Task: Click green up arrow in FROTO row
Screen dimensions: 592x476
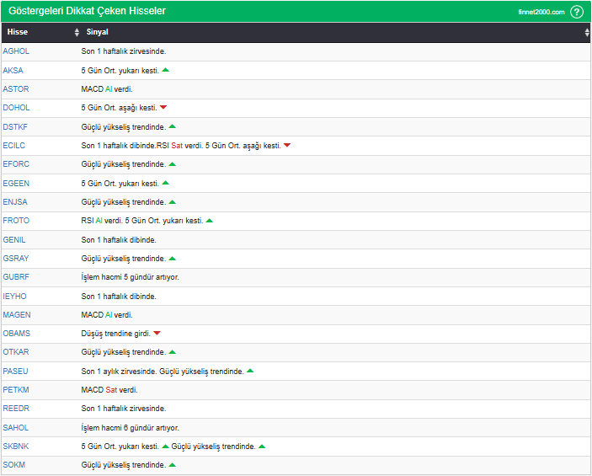Action: coord(210,221)
